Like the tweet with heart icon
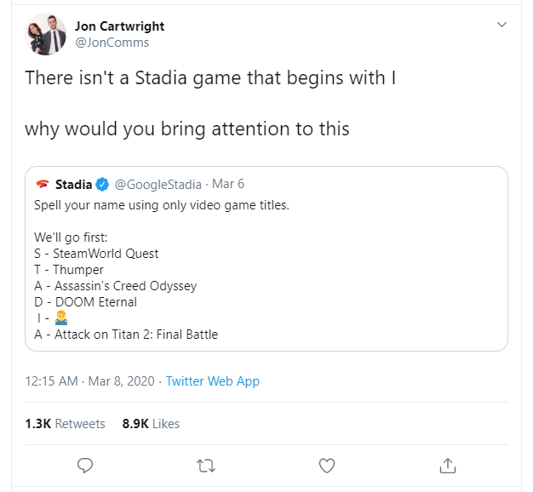533x492 pixels. [326, 465]
